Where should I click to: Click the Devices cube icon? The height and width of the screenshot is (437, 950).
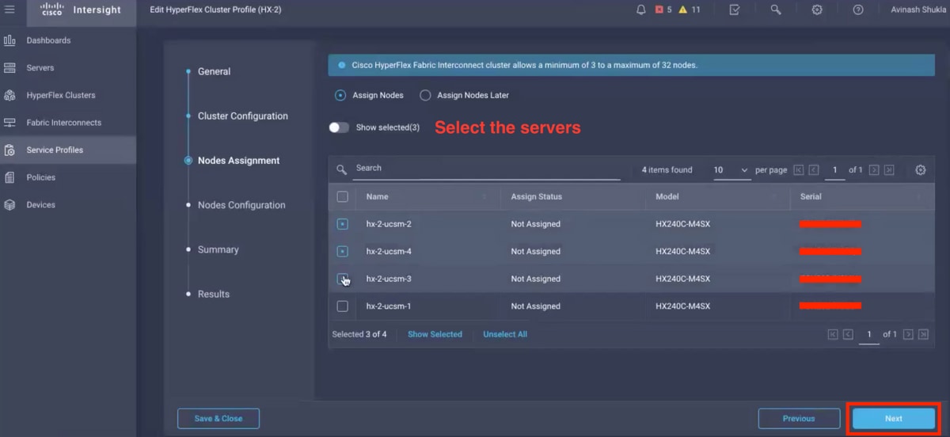click(10, 204)
